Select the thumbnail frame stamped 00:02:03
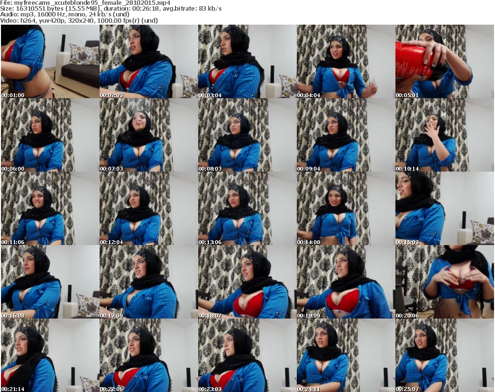 (x=149, y=61)
